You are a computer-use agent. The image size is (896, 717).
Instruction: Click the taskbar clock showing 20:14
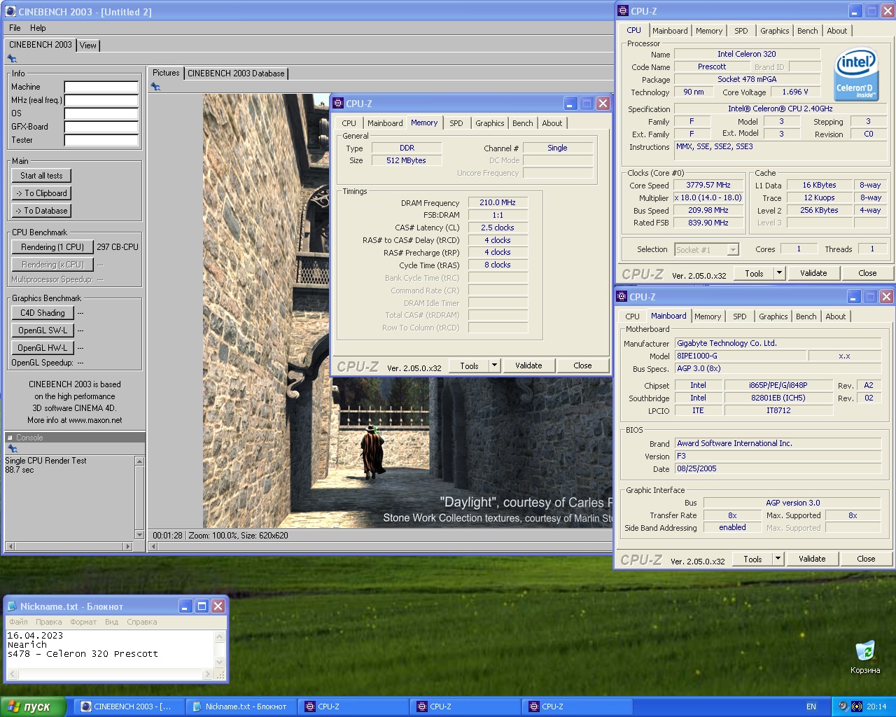[x=876, y=706]
